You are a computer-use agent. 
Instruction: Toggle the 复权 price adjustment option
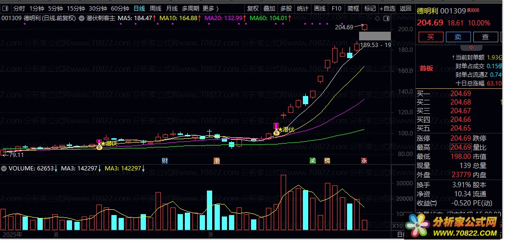[x=252, y=8]
